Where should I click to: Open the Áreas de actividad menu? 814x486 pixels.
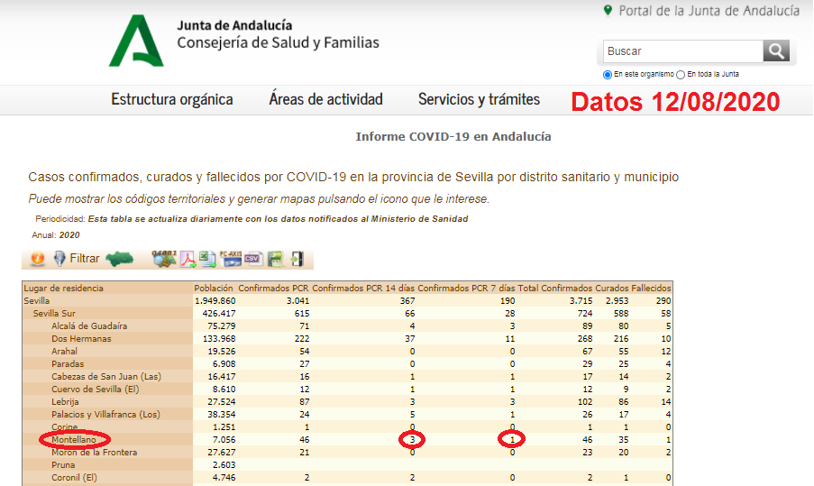pyautogui.click(x=325, y=99)
